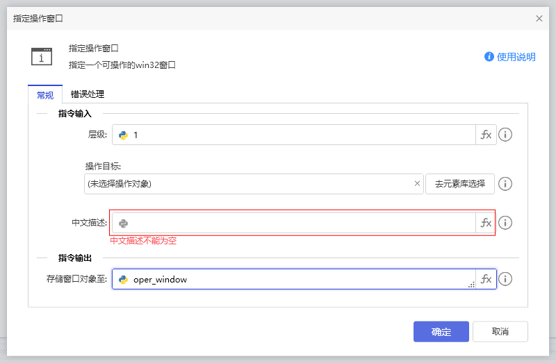Viewport: 556px width, 363px height.
Task: Click the fx button in the 层级 row
Action: click(x=486, y=135)
